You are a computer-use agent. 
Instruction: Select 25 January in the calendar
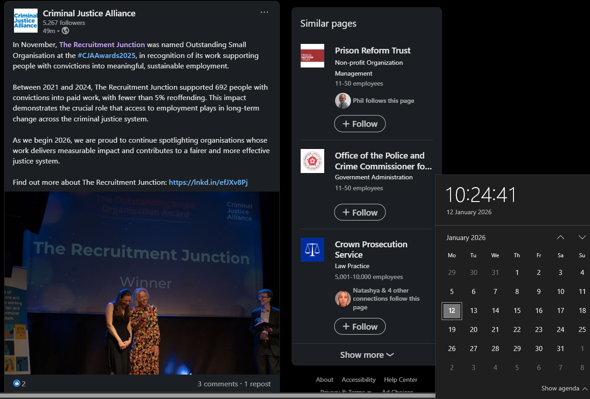click(x=582, y=330)
